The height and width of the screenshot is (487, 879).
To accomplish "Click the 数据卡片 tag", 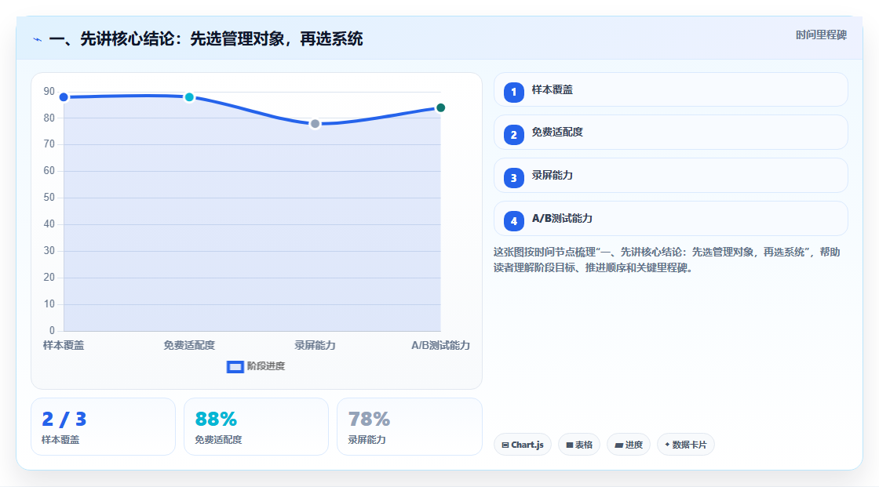I will pos(686,445).
